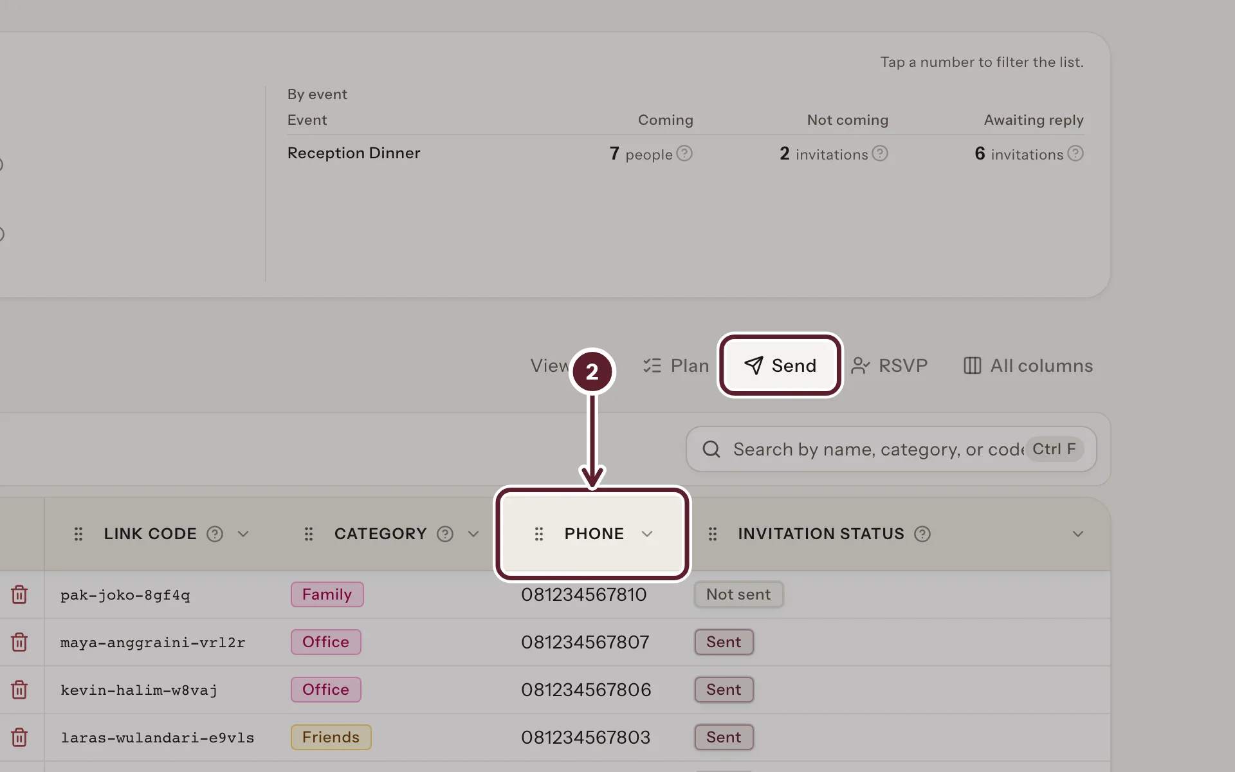Click Office tag in kevin-halim row
The image size is (1235, 772).
point(325,690)
